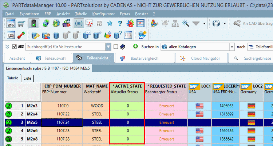Open the Tabelle menu
The width and height of the screenshot is (273, 146).
tap(81, 14)
